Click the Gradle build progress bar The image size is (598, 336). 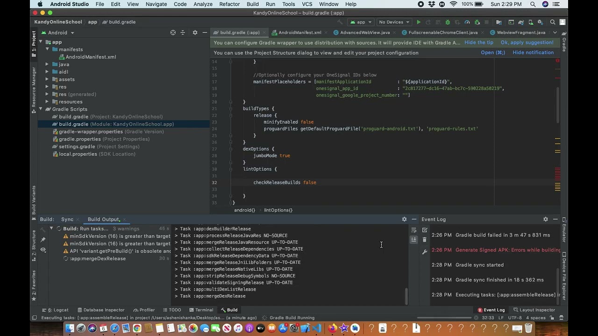[x=444, y=318]
